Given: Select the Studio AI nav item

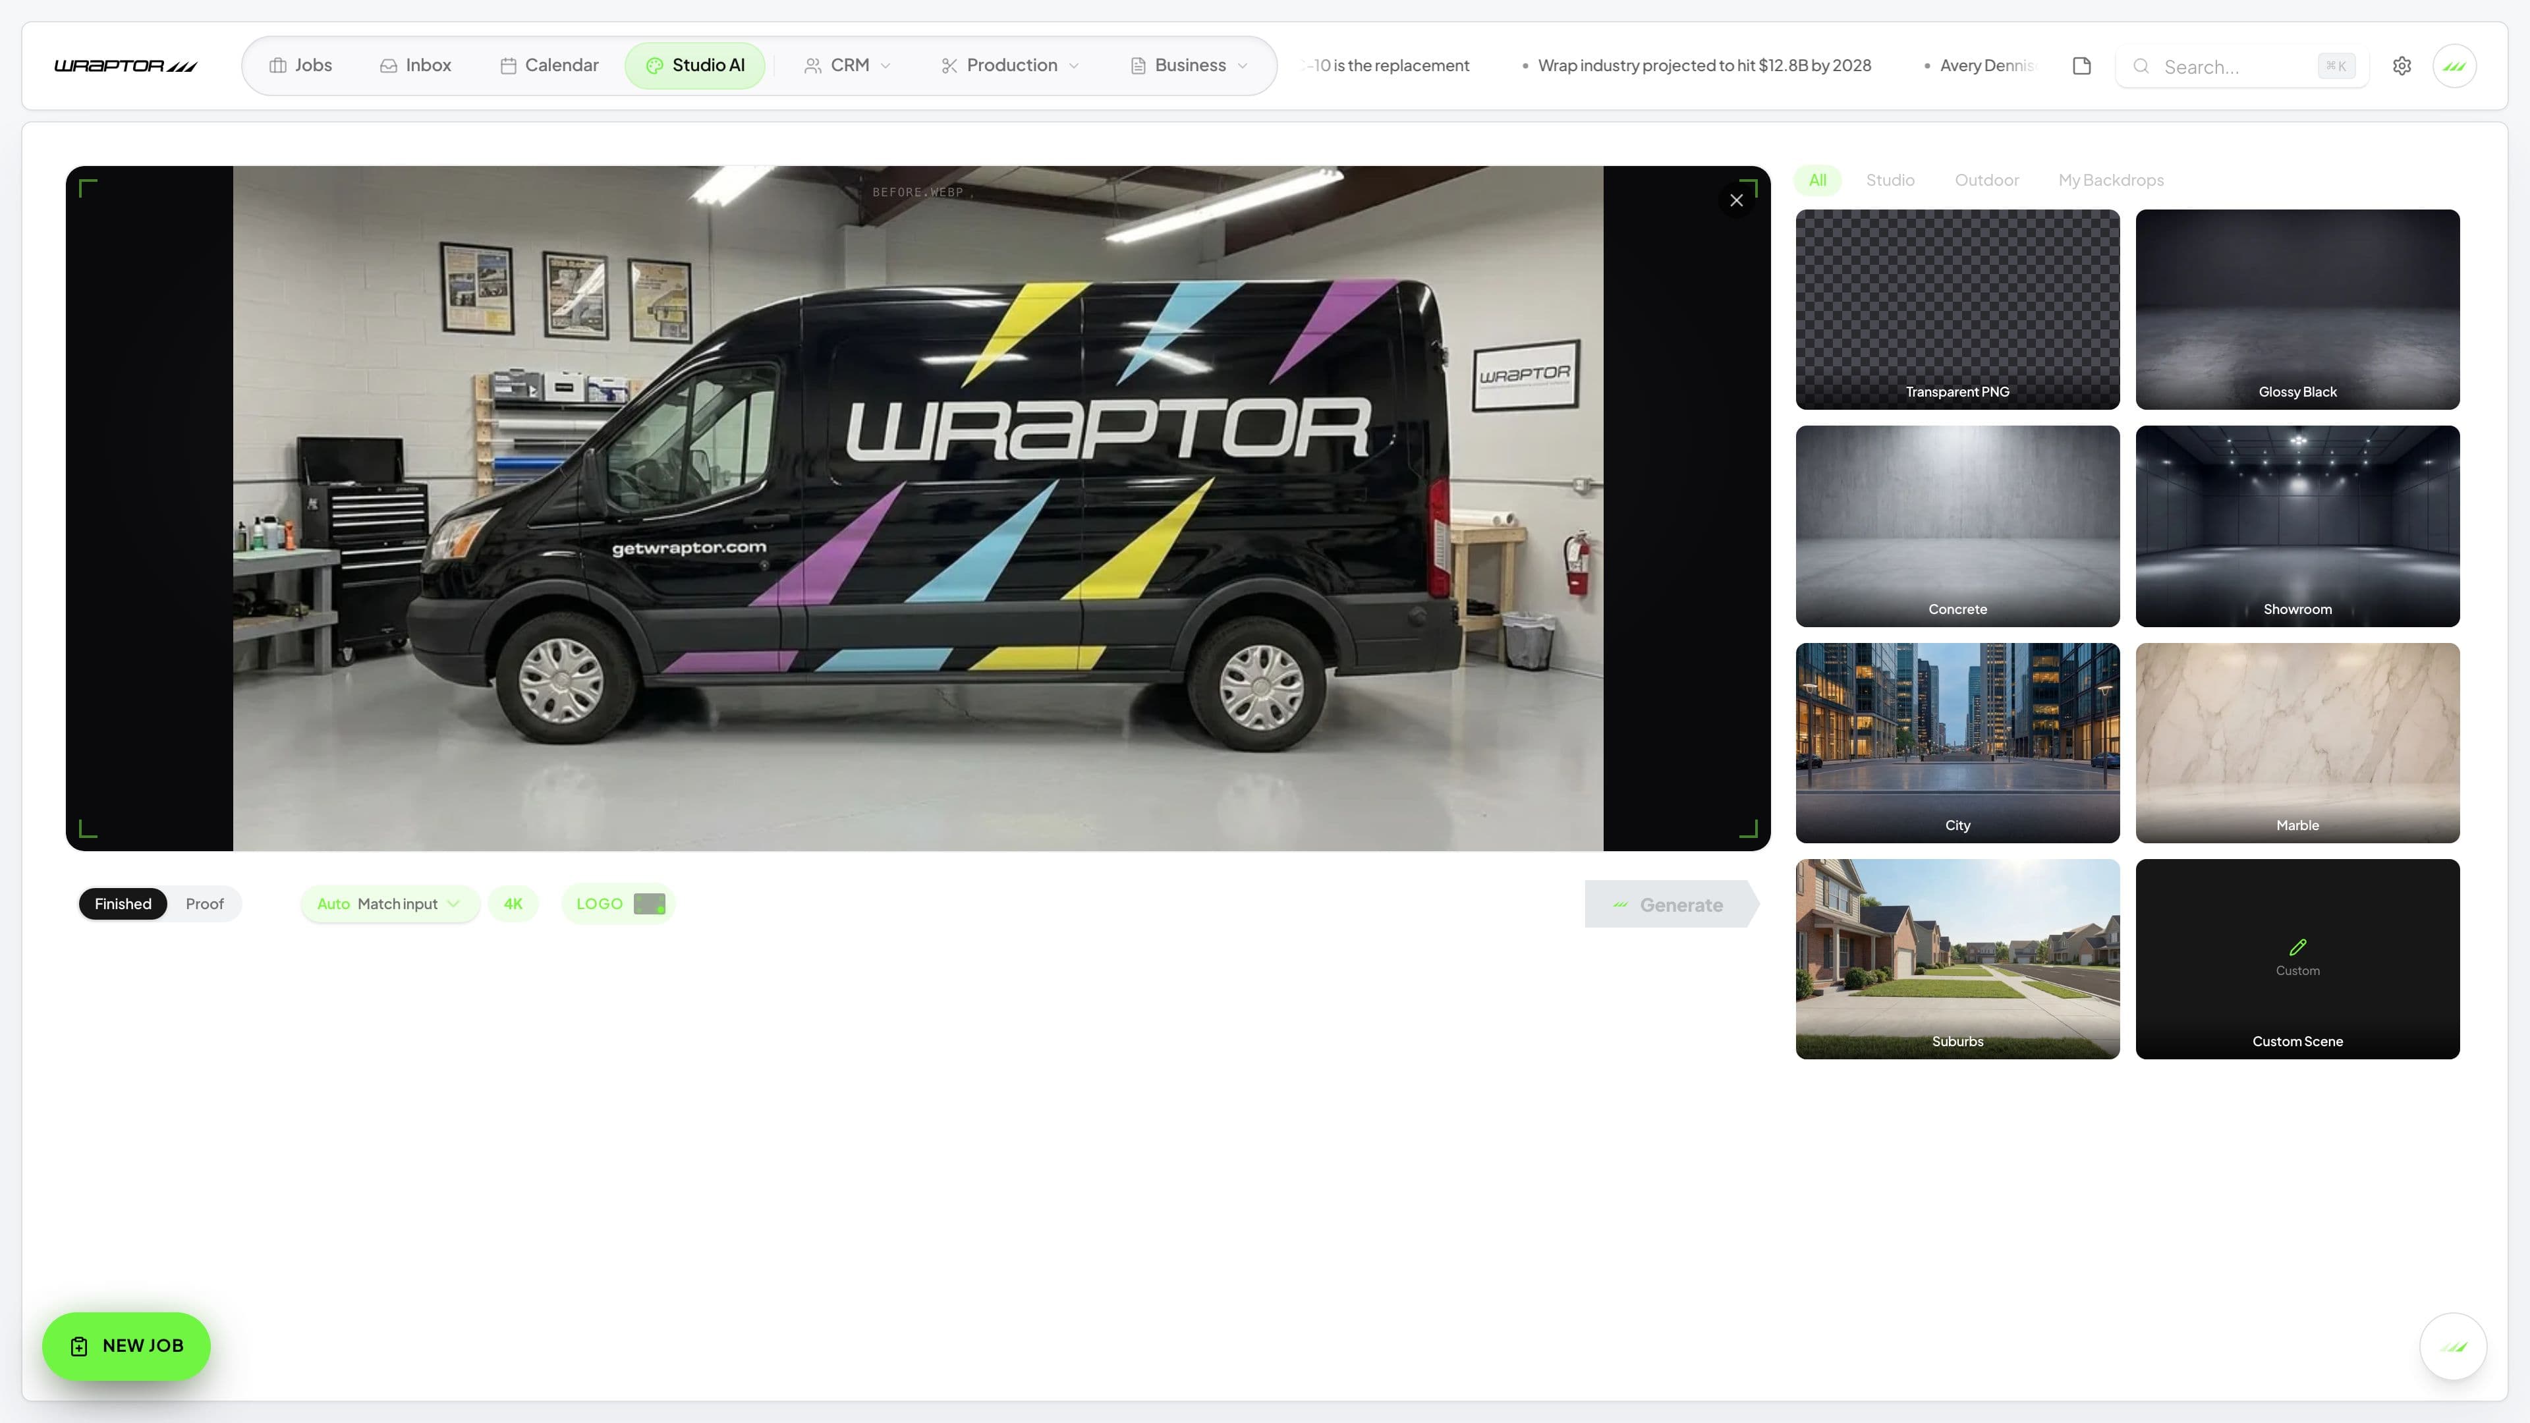Looking at the screenshot, I should (x=695, y=66).
